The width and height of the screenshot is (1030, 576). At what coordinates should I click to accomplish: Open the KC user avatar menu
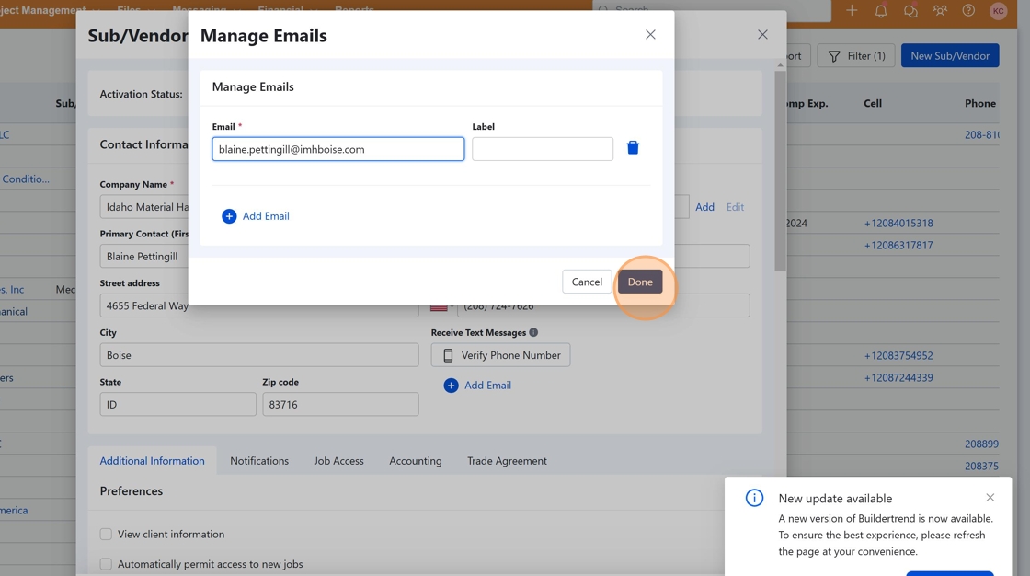(998, 11)
